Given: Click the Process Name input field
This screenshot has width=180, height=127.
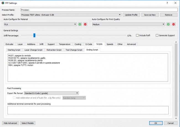Looking at the screenshot, I should point(99,10).
